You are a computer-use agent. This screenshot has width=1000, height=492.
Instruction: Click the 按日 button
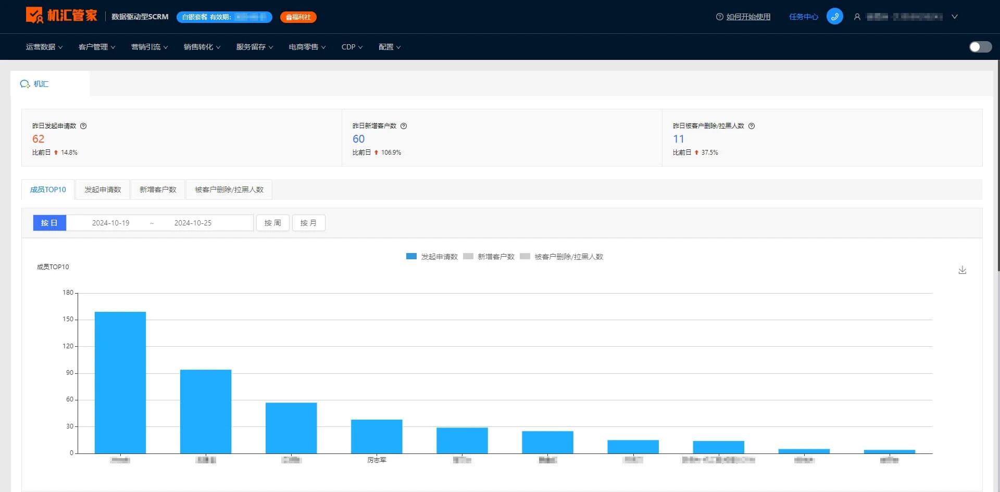(x=49, y=223)
